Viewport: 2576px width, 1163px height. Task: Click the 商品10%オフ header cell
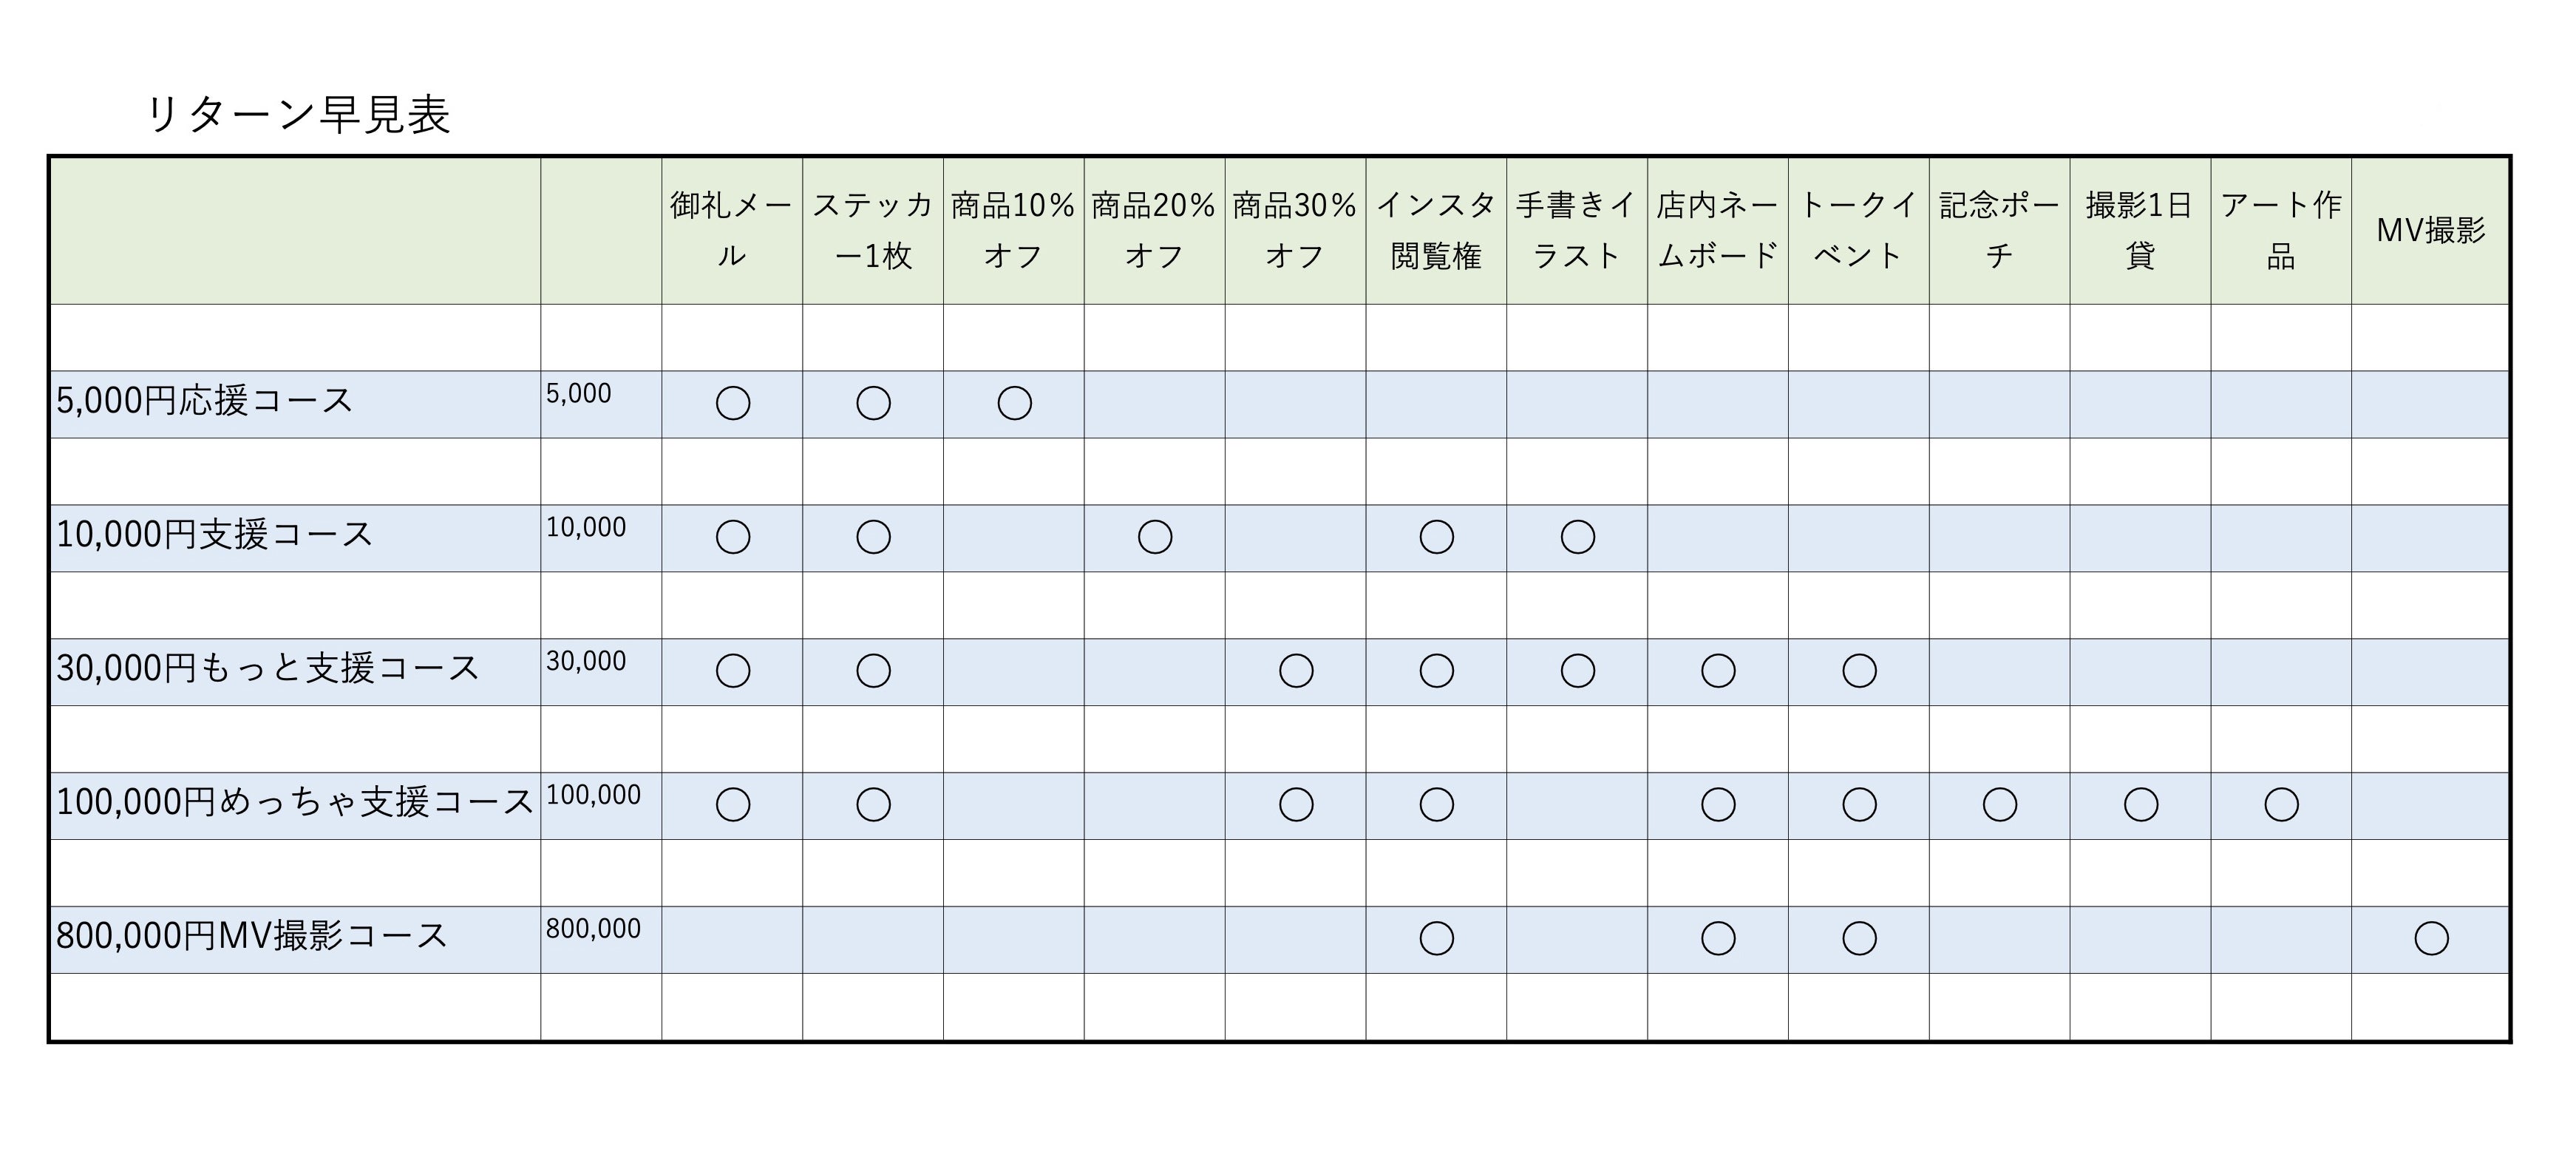pos(1013,230)
